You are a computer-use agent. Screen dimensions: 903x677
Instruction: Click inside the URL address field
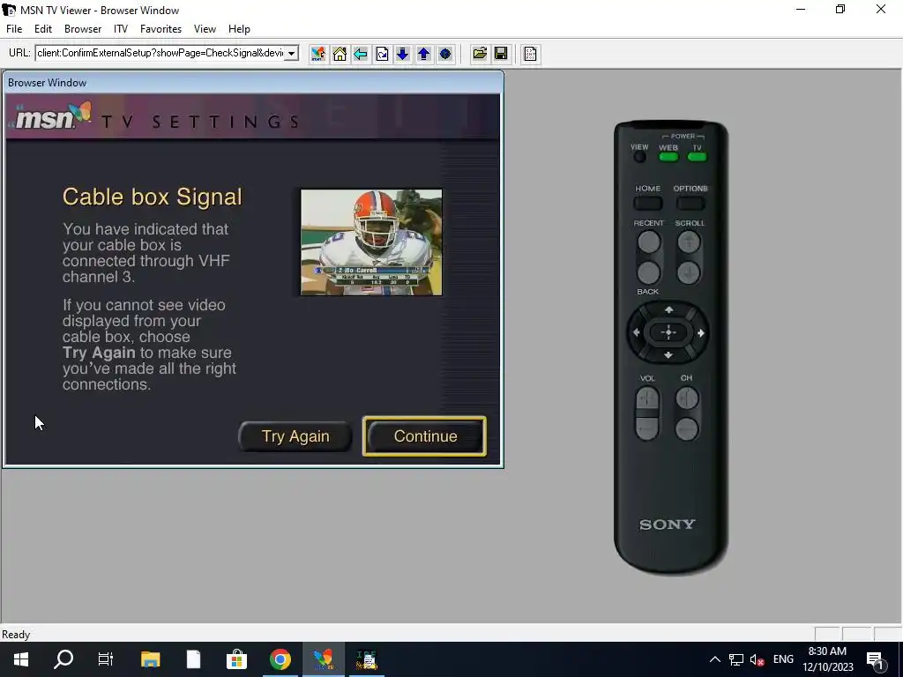point(160,54)
